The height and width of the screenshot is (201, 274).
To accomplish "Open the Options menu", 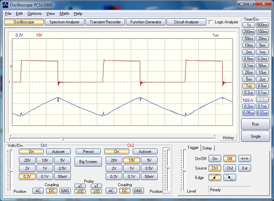I will (x=35, y=14).
